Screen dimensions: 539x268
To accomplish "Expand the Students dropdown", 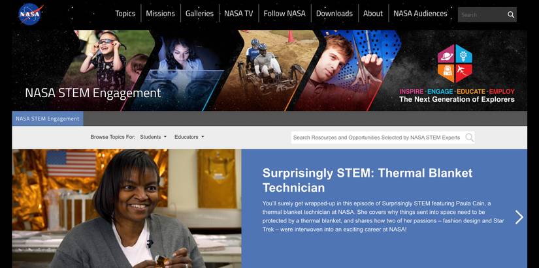I will coord(154,137).
